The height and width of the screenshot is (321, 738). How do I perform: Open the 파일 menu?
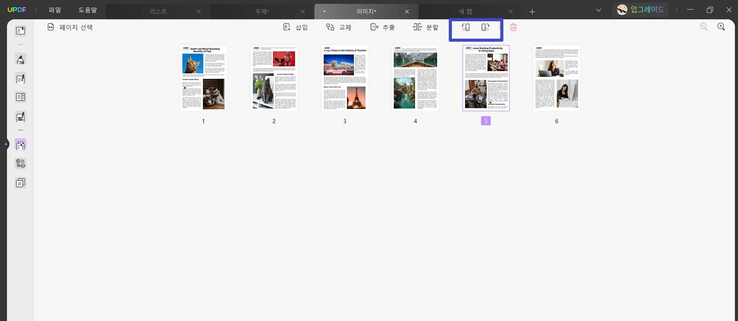[x=55, y=10]
